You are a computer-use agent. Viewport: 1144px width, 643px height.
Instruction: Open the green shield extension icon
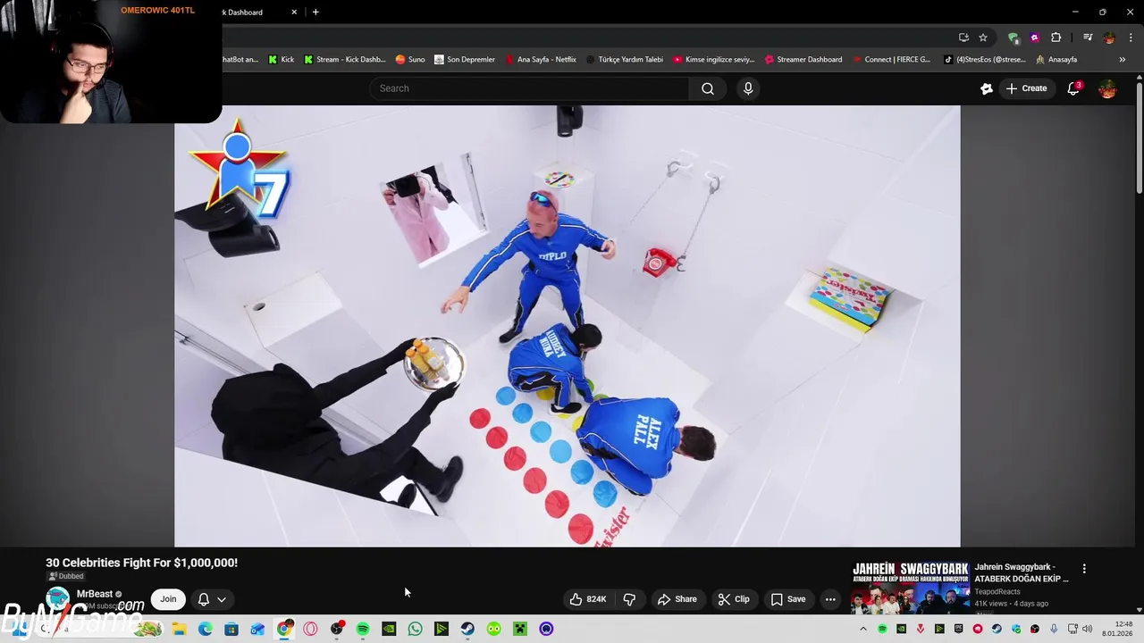[x=1013, y=38]
